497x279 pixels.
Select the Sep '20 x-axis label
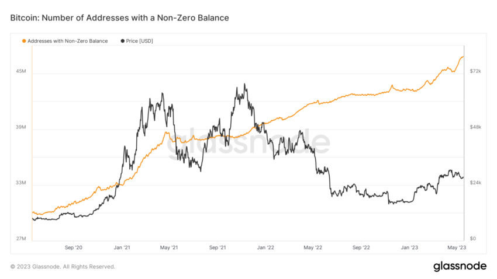(74, 247)
